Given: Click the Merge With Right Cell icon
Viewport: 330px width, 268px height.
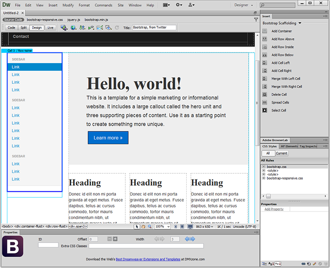Looking at the screenshot, I should tap(264, 87).
